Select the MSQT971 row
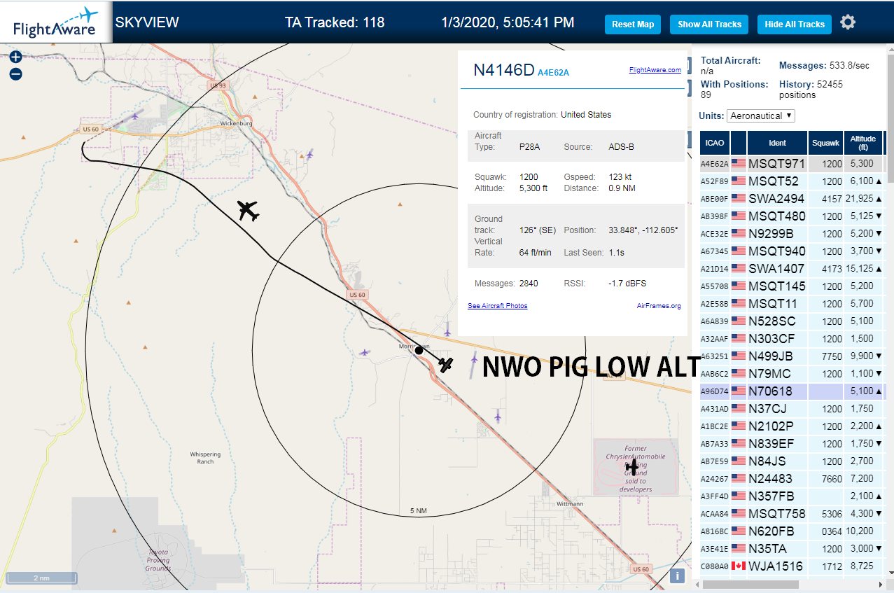 (x=792, y=164)
